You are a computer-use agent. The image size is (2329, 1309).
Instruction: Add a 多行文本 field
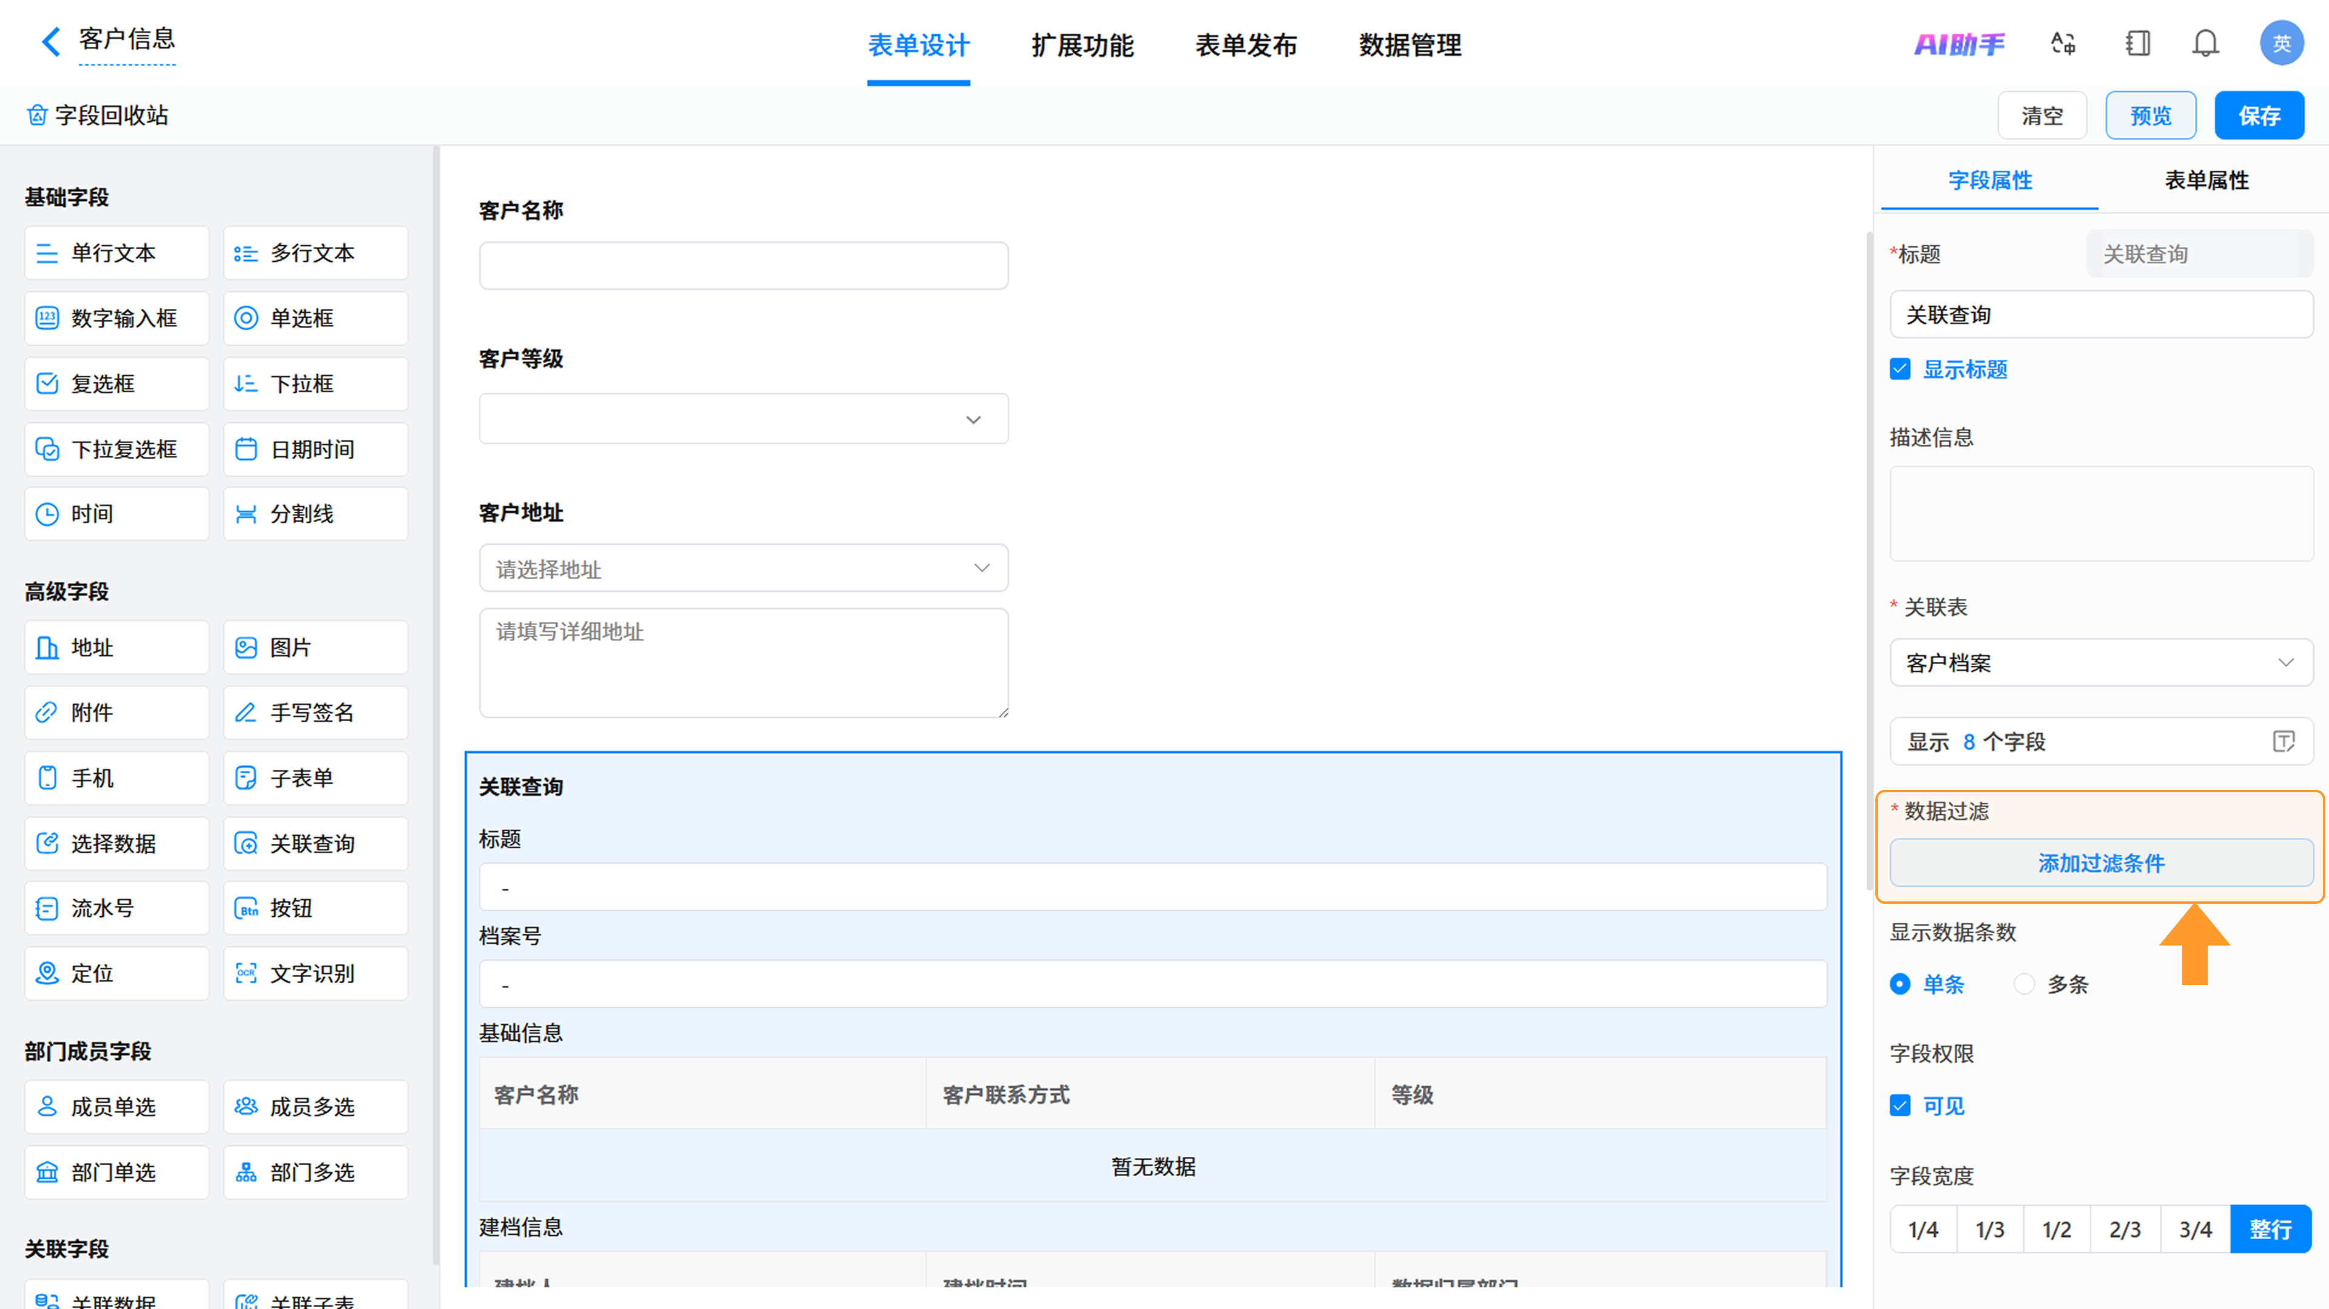315,253
